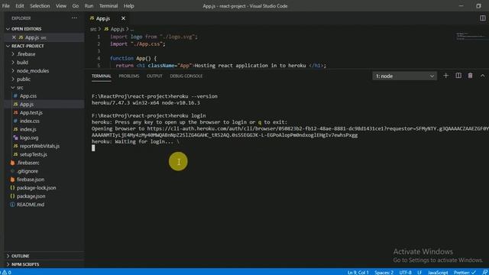489x275 pixels.
Task: Click Spaces: 2 indentation setting
Action: [384, 272]
